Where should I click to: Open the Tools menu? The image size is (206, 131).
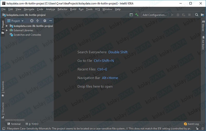tap(89, 9)
